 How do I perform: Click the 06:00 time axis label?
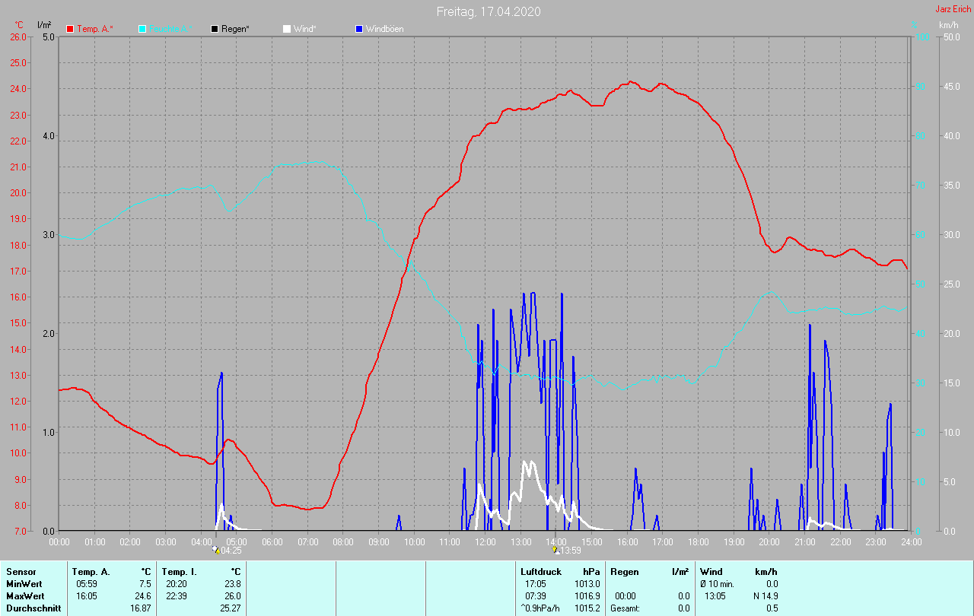tap(272, 542)
